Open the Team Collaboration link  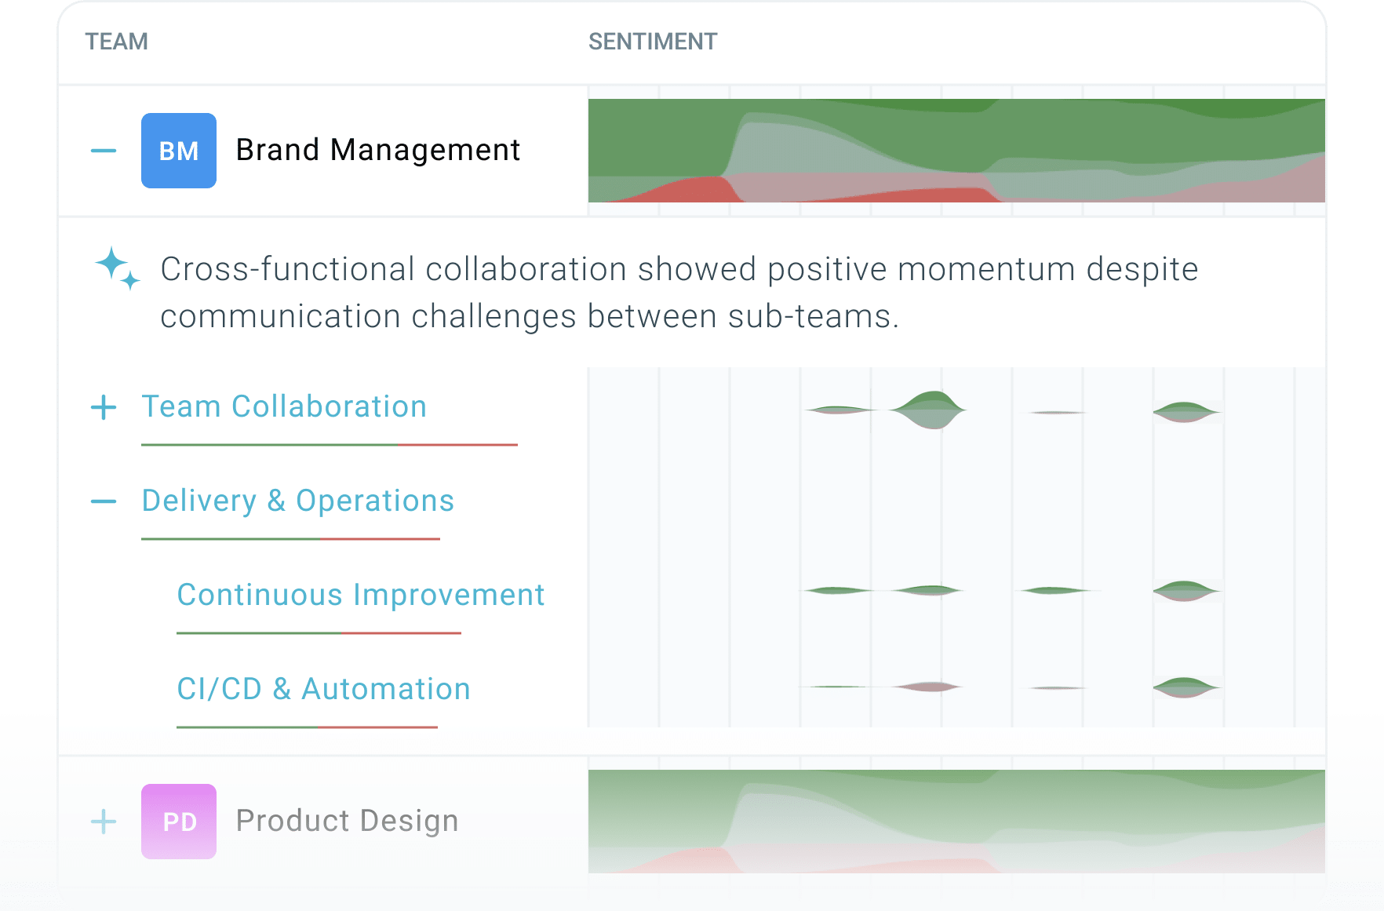284,406
